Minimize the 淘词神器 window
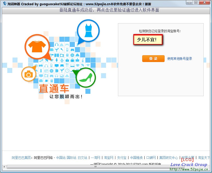This screenshot has width=212, height=173. point(189,2)
